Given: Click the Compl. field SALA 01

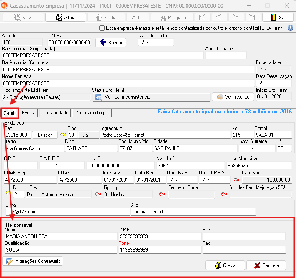Looking at the screenshot, I should 273,135.
